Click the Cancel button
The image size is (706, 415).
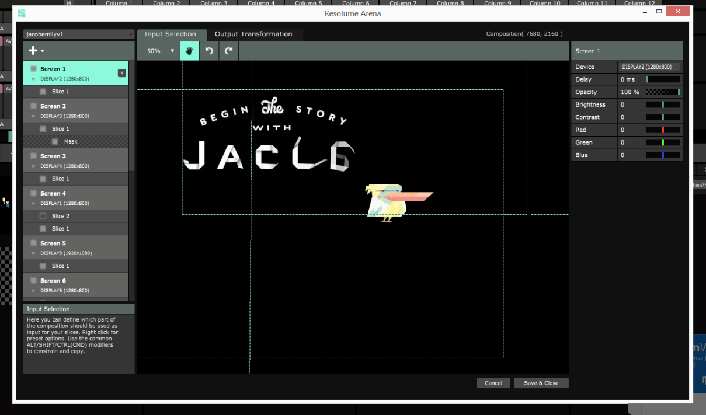(x=493, y=383)
